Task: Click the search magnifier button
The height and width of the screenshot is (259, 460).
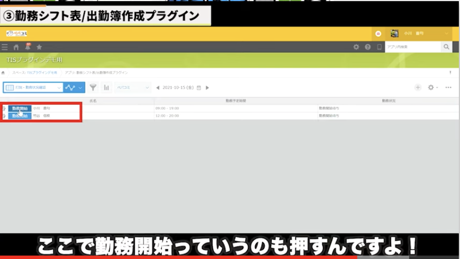Action: point(446,47)
